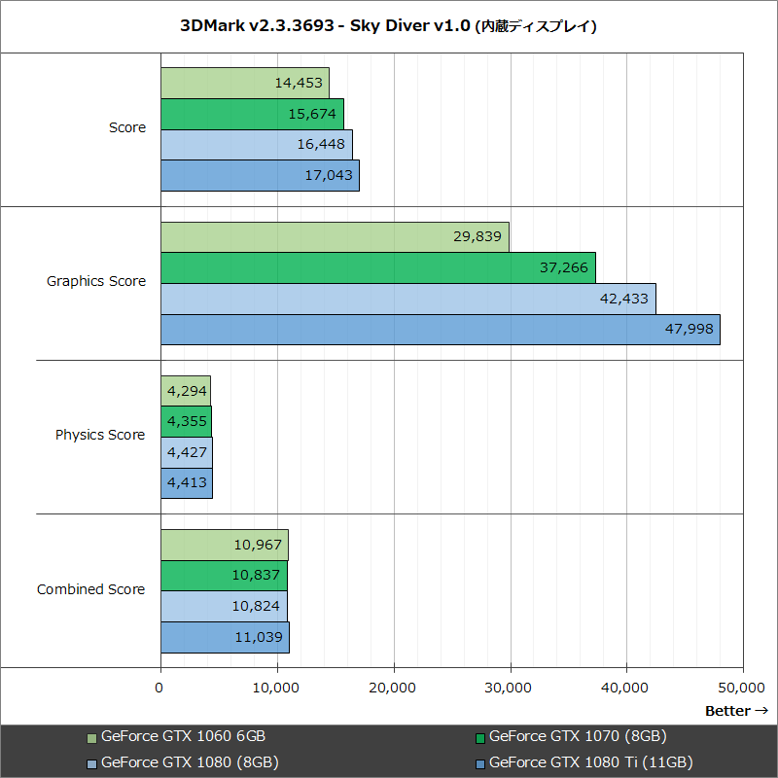Click the Score bar showing 16,448

click(x=257, y=144)
